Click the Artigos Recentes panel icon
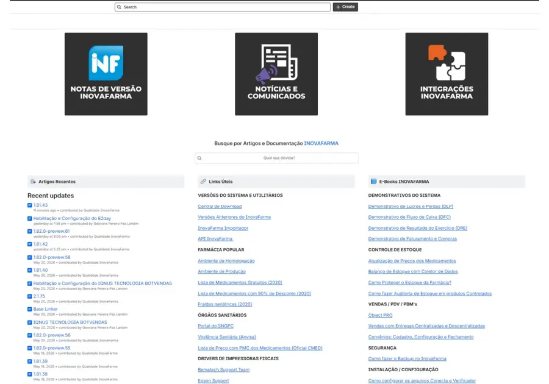 pyautogui.click(x=33, y=182)
